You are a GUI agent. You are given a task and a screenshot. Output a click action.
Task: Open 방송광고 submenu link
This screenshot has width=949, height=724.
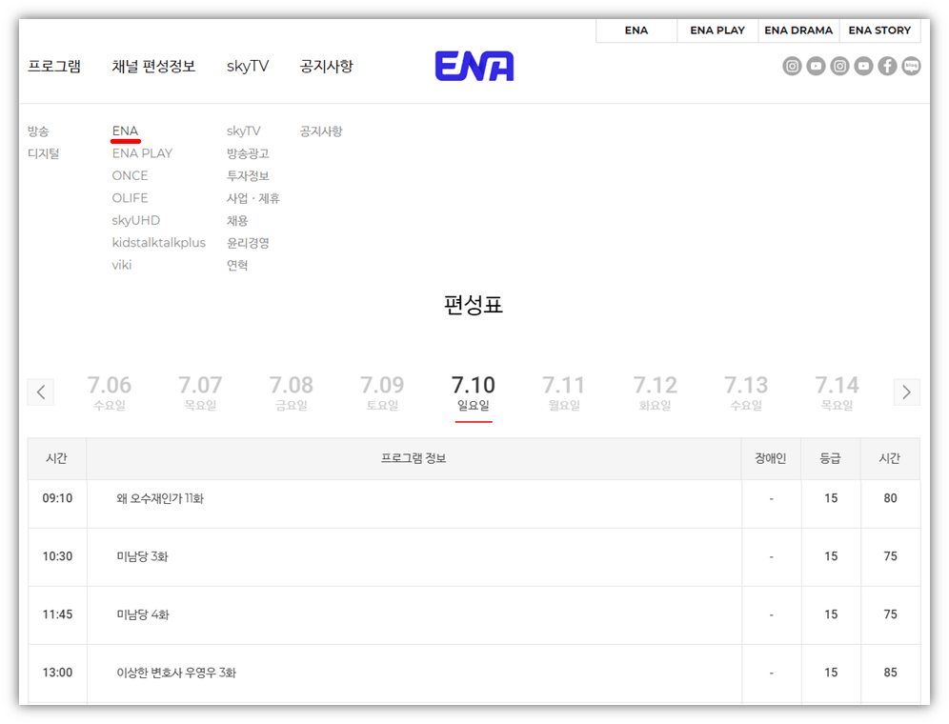point(248,153)
